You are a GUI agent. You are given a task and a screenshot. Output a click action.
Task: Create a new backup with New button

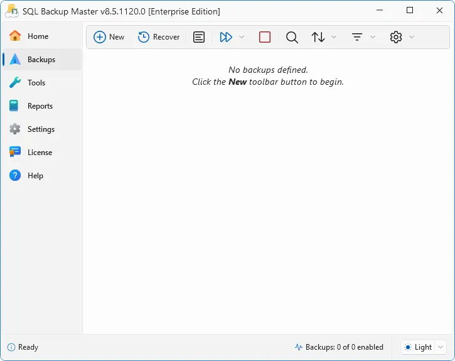(x=109, y=37)
